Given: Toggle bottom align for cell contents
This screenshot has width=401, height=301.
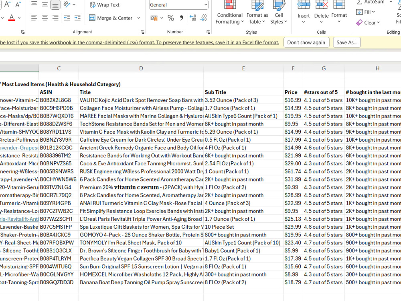Looking at the screenshot, I should (55, 4).
